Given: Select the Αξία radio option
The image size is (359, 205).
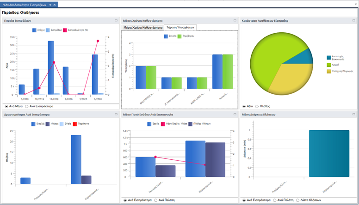Looking at the screenshot, I should coord(244,106).
